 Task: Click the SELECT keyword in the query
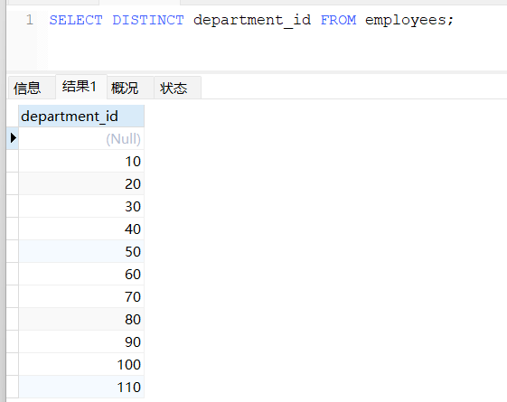[x=76, y=20]
